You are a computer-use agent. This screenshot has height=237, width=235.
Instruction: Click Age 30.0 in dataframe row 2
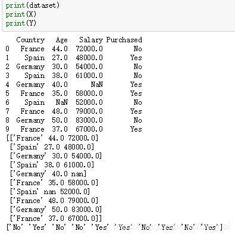click(59, 67)
